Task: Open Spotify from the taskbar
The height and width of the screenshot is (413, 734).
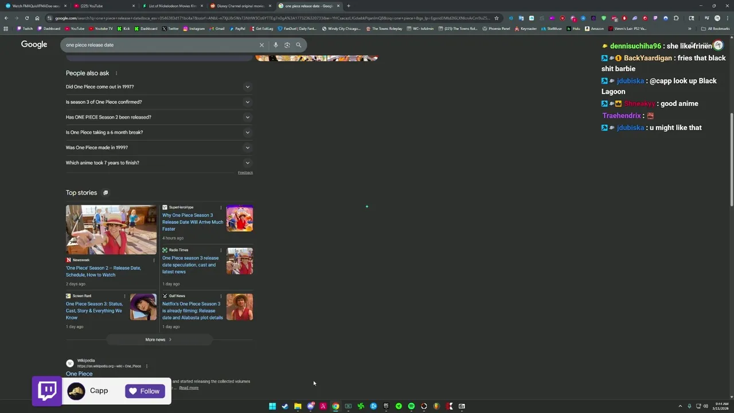Action: point(411,406)
